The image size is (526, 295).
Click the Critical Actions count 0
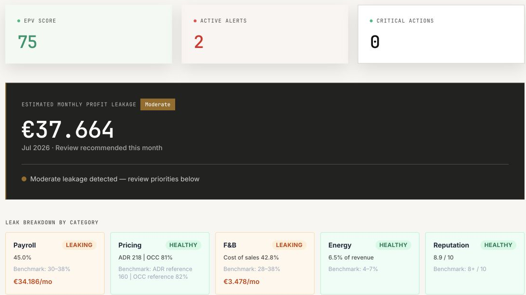pyautogui.click(x=375, y=42)
